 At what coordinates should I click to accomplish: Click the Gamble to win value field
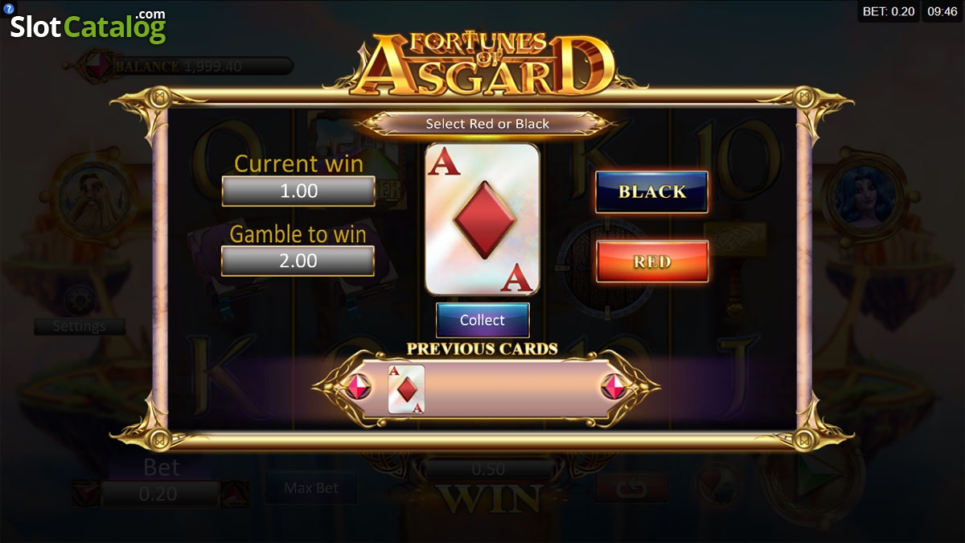(298, 261)
